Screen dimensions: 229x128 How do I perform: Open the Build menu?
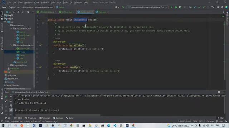[53, 2]
